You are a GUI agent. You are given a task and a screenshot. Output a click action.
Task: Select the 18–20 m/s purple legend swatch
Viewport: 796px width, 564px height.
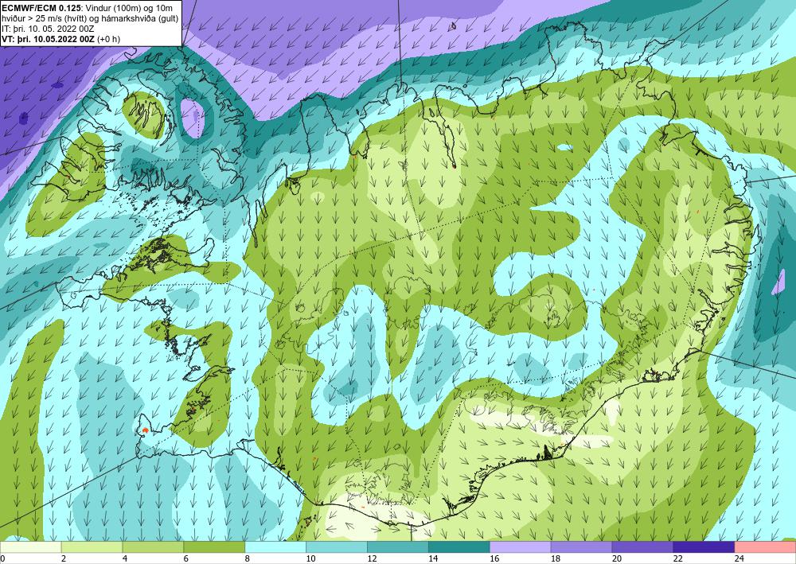point(581,547)
